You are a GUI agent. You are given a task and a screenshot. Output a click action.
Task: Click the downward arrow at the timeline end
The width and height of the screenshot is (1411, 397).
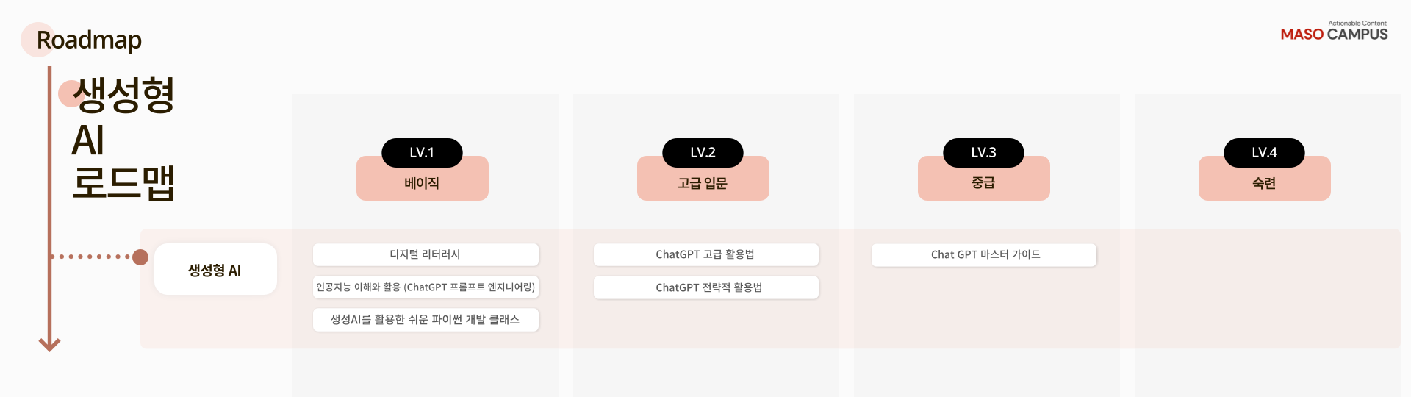click(49, 343)
